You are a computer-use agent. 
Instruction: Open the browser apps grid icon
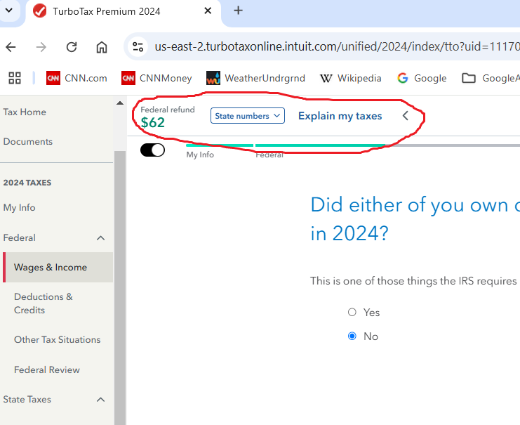(x=15, y=78)
